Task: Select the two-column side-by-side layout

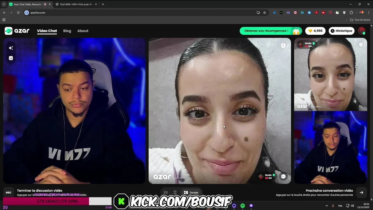Action: click(166, 192)
